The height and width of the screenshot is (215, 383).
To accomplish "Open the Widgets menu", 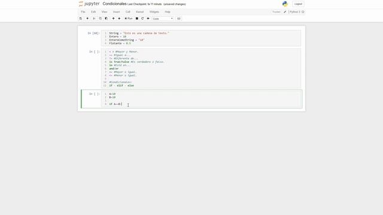I will [154, 12].
